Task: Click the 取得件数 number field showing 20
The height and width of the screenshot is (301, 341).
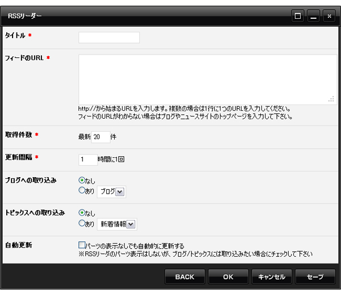Action: 101,137
